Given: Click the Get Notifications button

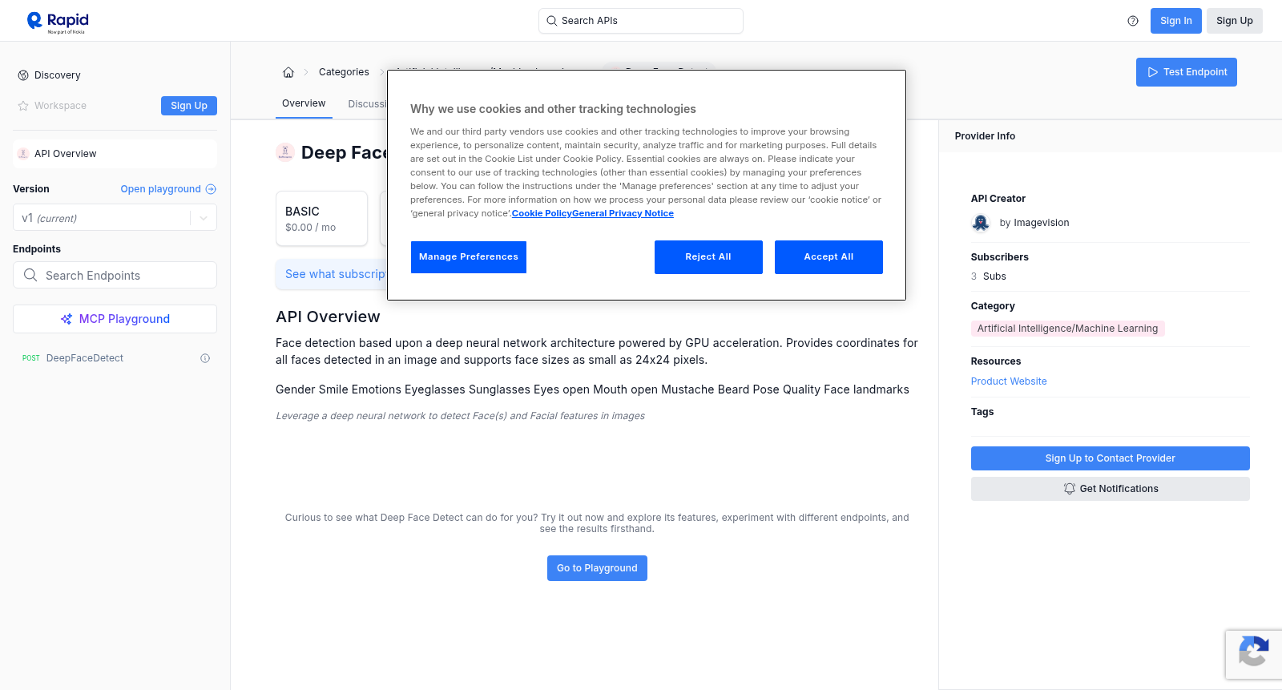Looking at the screenshot, I should click(1111, 489).
